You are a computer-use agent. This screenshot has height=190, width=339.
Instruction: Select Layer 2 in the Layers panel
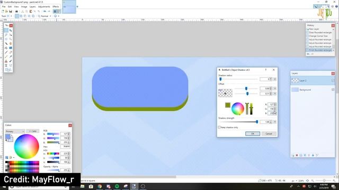click(x=313, y=81)
